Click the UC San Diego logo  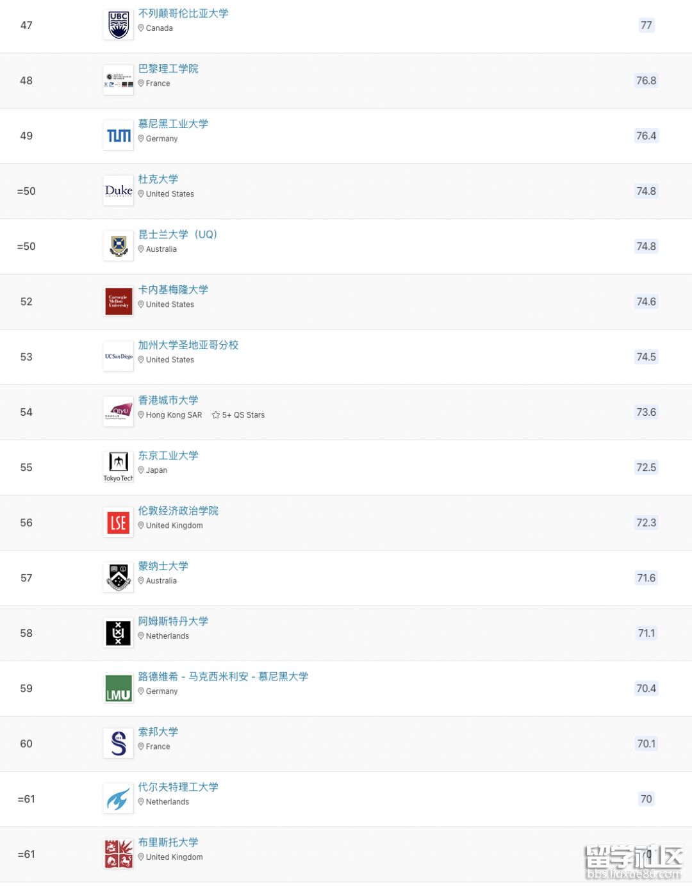click(119, 357)
